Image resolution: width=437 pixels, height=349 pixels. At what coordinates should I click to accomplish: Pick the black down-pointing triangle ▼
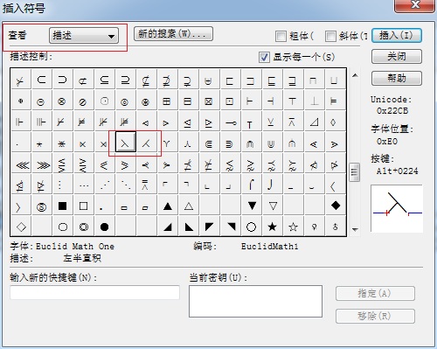coord(252,206)
